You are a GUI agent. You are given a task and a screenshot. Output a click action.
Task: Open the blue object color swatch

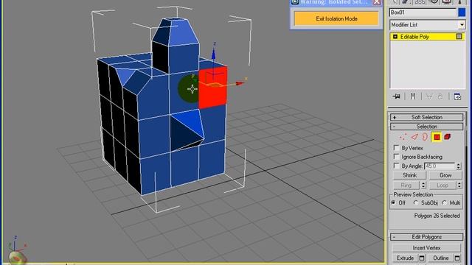click(x=462, y=13)
